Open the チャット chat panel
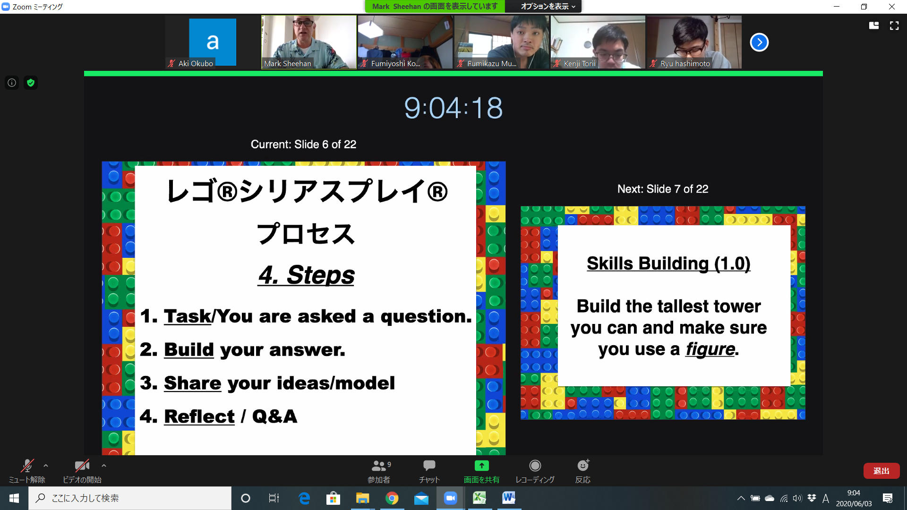 [429, 471]
